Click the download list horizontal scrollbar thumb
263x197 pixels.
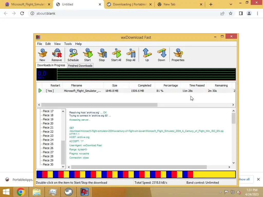[99, 105]
